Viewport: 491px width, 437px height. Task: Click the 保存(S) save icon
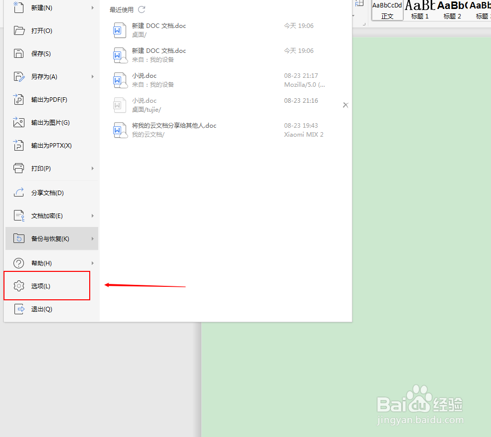pyautogui.click(x=18, y=53)
